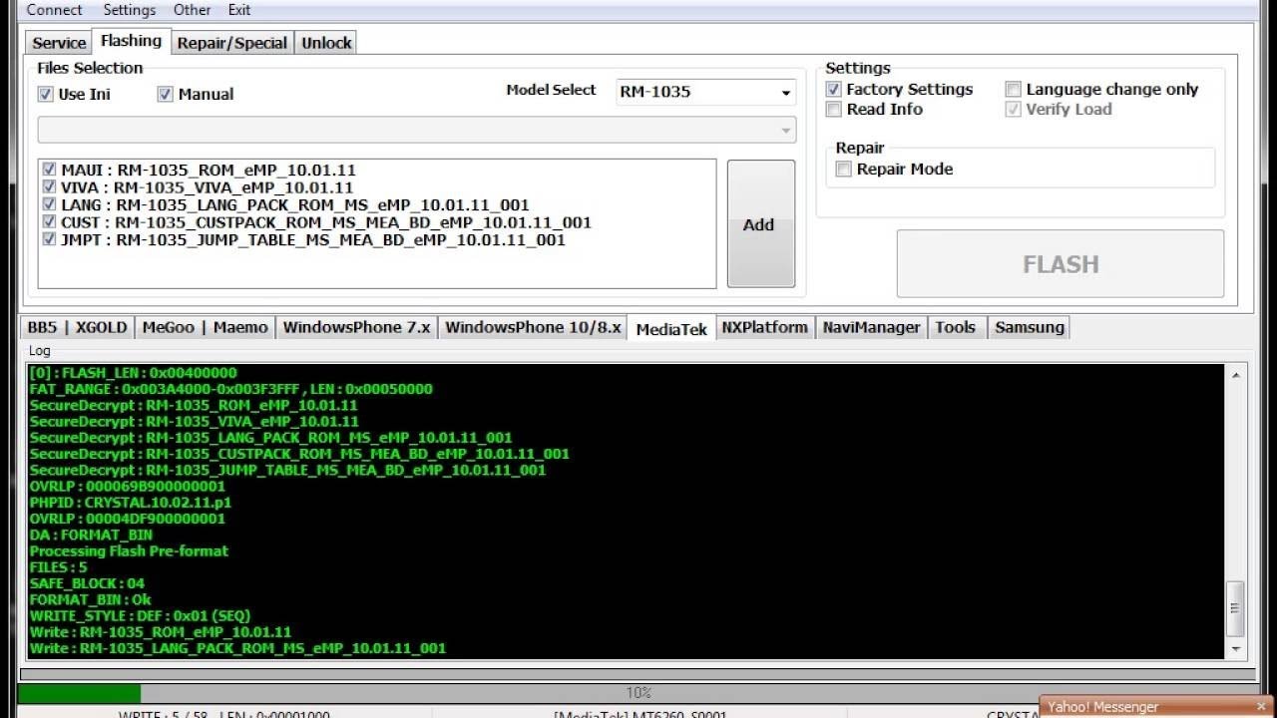This screenshot has width=1277, height=718.
Task: Uncheck the VIVA file checkbox
Action: click(x=49, y=186)
